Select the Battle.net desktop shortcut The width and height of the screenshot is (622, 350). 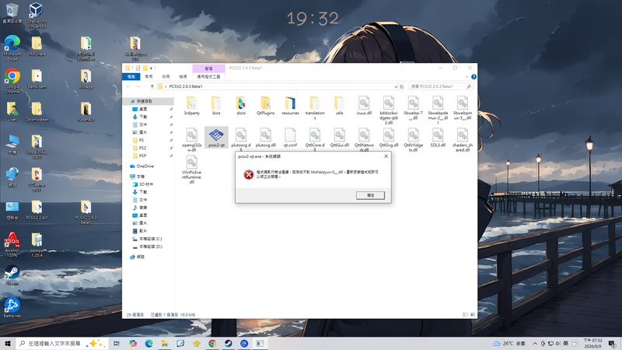(x=12, y=307)
